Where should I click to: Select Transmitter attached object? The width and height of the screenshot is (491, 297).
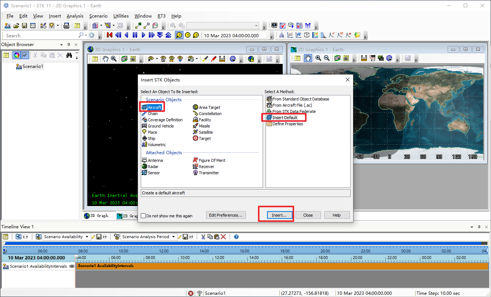point(206,173)
